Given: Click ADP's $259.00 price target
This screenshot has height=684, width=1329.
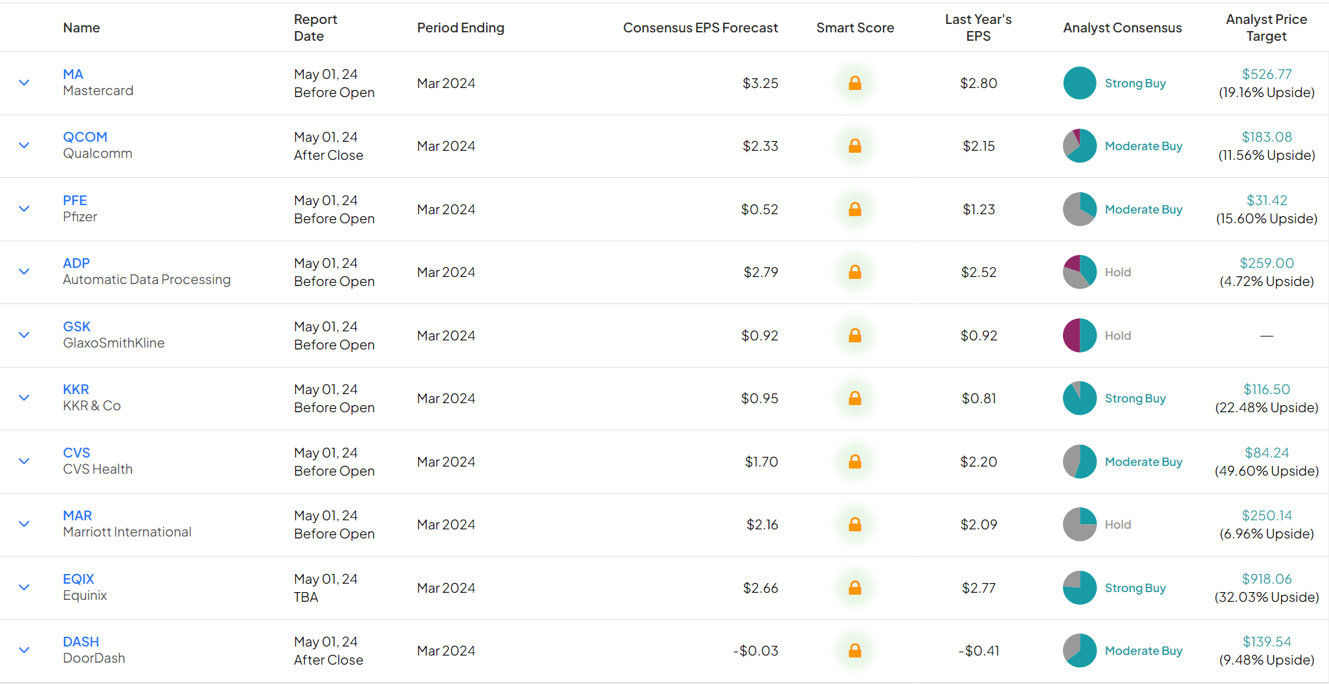Looking at the screenshot, I should pos(1267,263).
